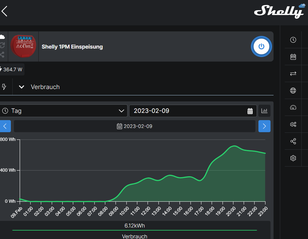The width and height of the screenshot is (308, 239).
Task: Click the 2023-02-09 date input field
Action: click(193, 111)
